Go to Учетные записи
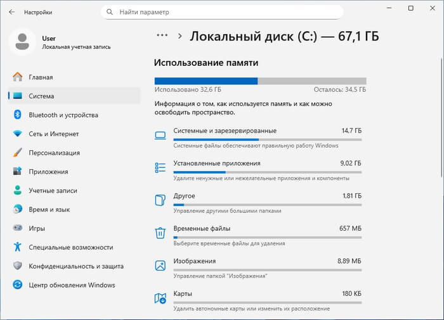The width and height of the screenshot is (444, 320). pyautogui.click(x=53, y=191)
